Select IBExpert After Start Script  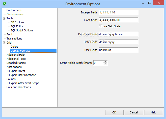coord(23,83)
